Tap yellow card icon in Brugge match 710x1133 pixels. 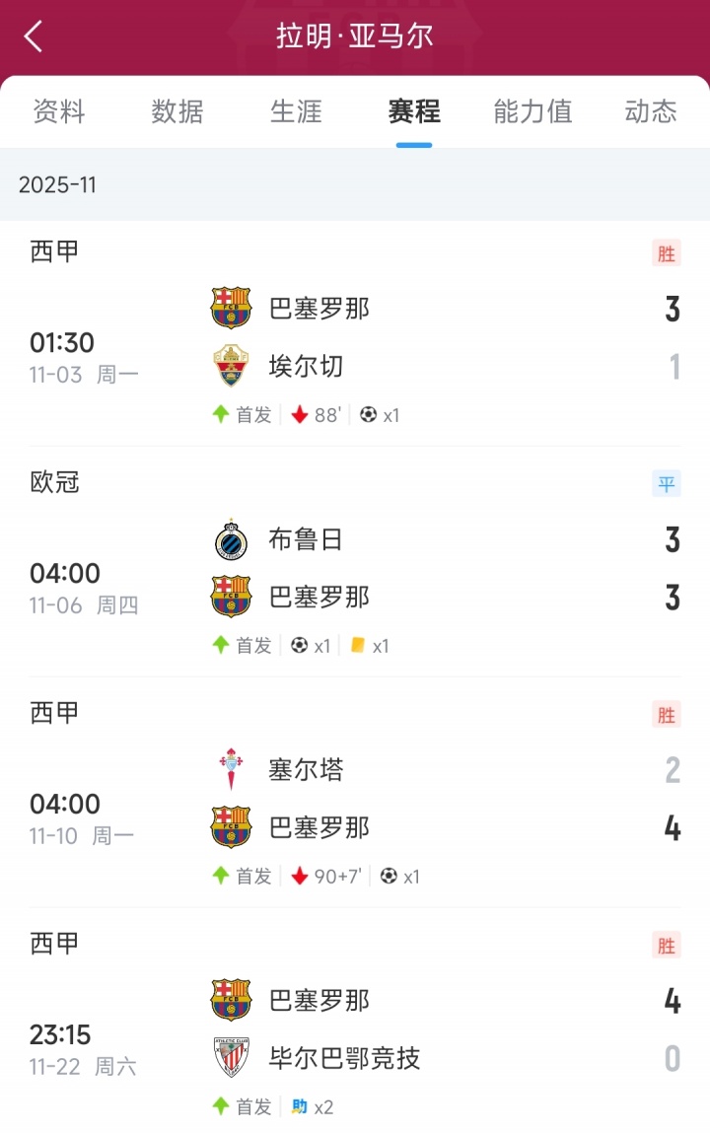pyautogui.click(x=358, y=646)
